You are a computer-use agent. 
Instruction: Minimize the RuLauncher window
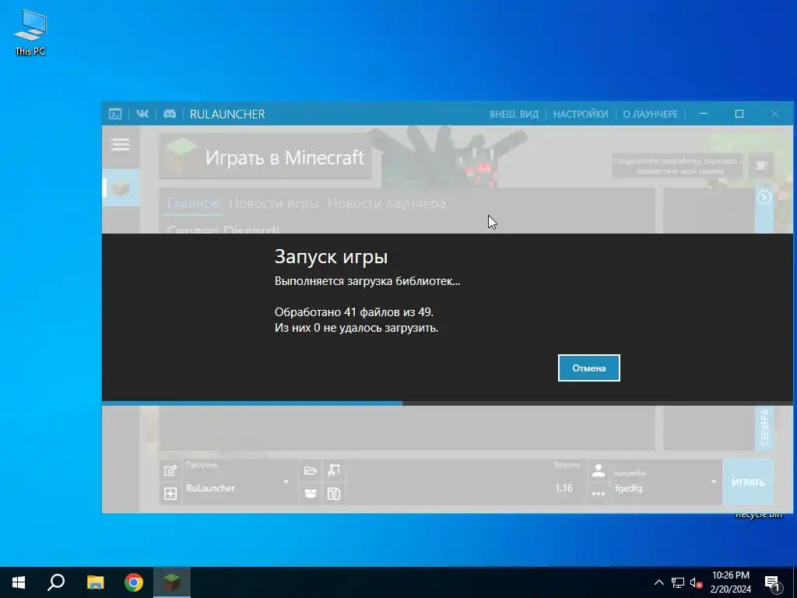click(x=704, y=114)
